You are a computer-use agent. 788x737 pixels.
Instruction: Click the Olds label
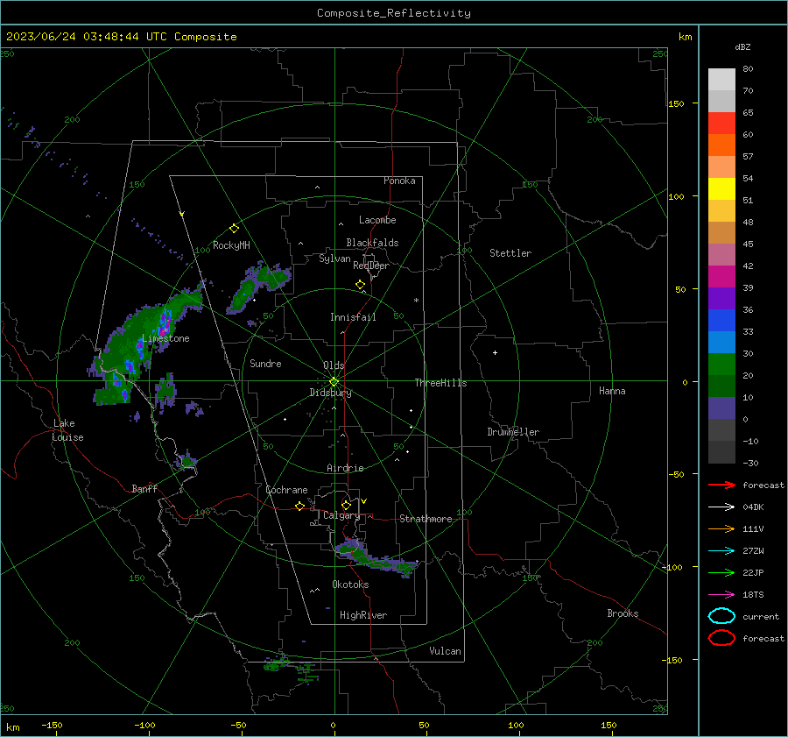click(334, 365)
